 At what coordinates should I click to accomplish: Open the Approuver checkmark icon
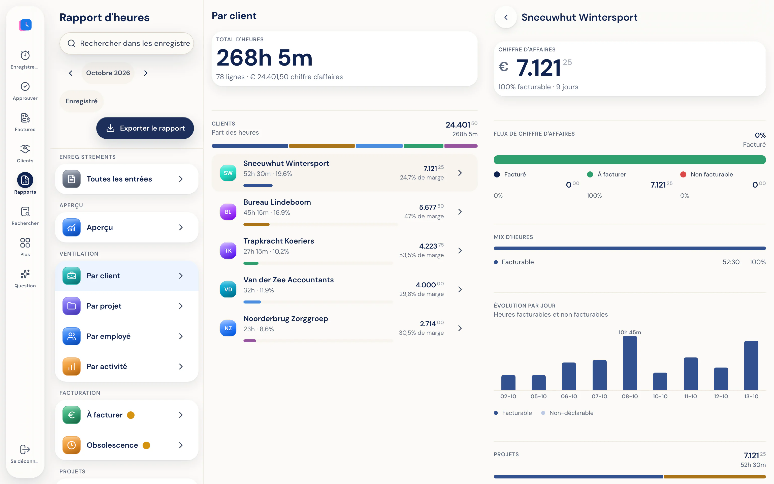(25, 86)
